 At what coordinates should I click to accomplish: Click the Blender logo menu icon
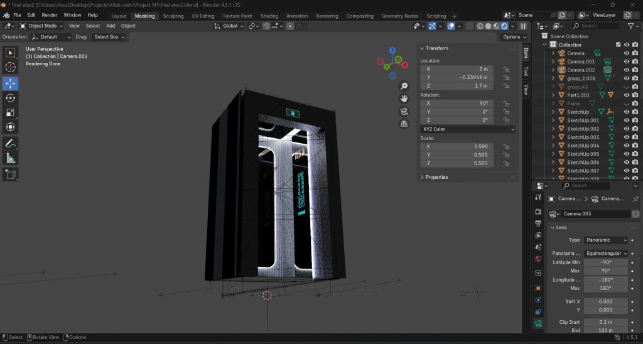tap(6, 15)
